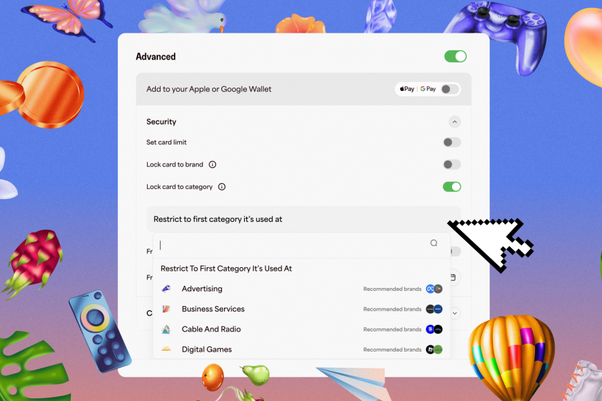Collapse the Security section chevron
This screenshot has width=602, height=401.
454,122
